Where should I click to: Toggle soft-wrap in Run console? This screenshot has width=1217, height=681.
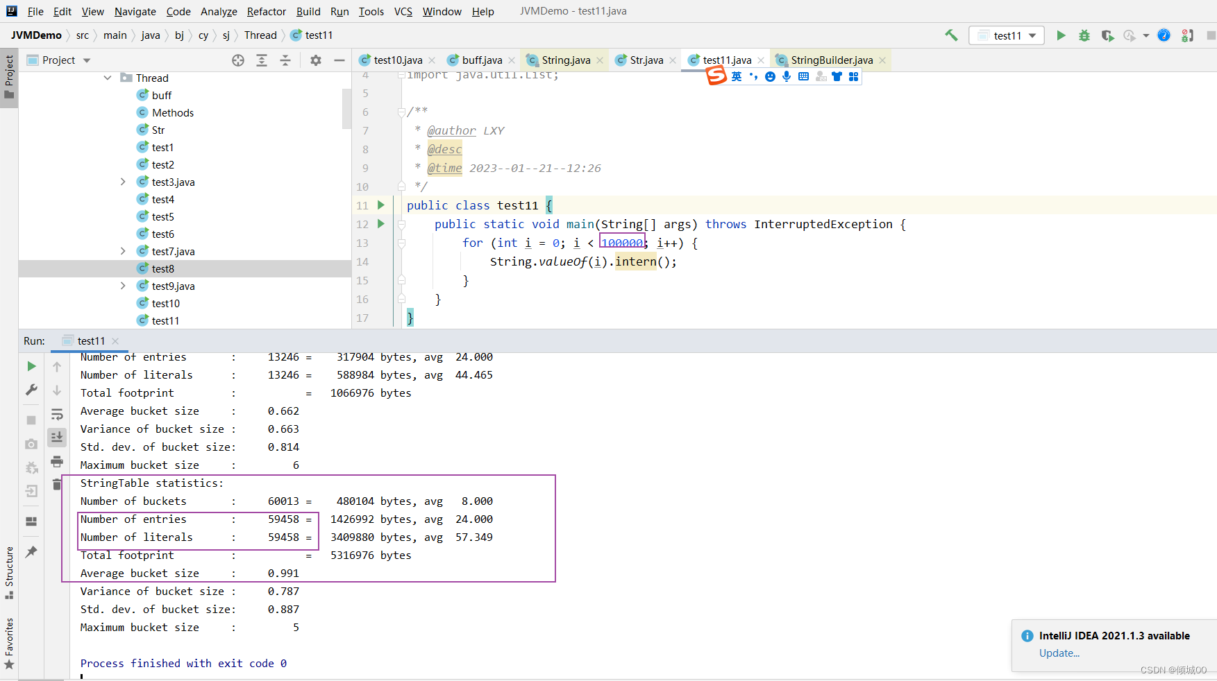57,414
